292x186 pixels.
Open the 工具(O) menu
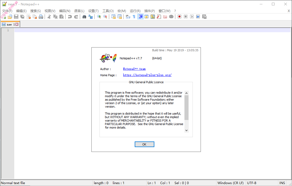pos(108,11)
